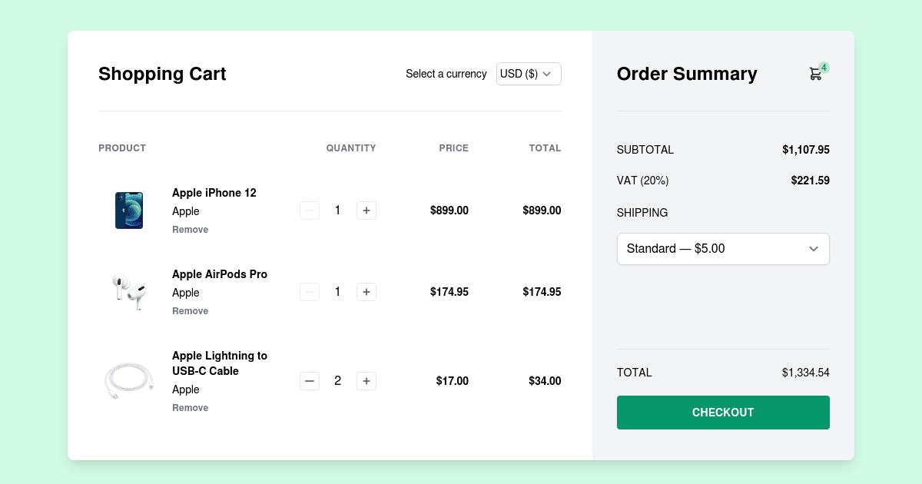Remove Apple iPhone 12 from cart
Image resolution: width=922 pixels, height=484 pixels.
coord(190,229)
